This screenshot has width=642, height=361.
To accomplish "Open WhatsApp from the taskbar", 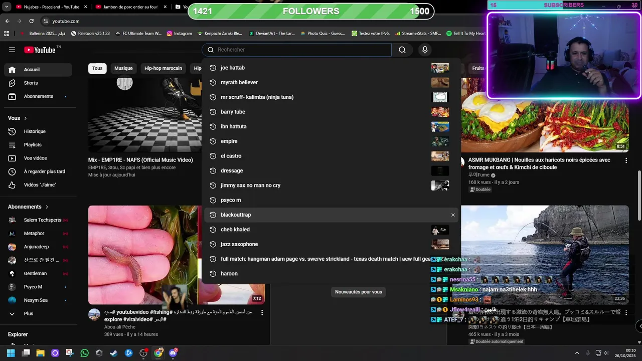I will pyautogui.click(x=84, y=353).
